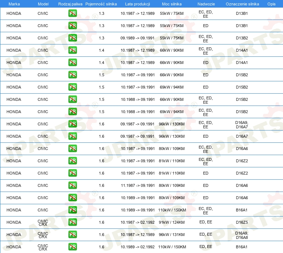Click fuel icon in CIVIC CRX B16A1 row
The height and width of the screenshot is (253, 283).
72,247
